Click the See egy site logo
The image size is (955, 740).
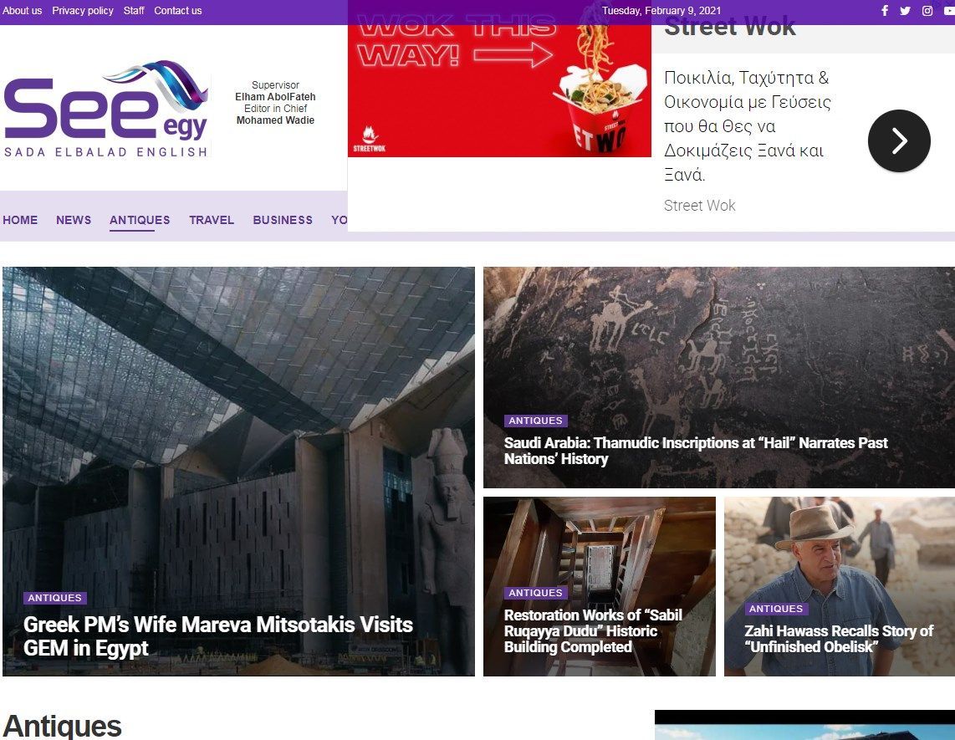(x=106, y=110)
